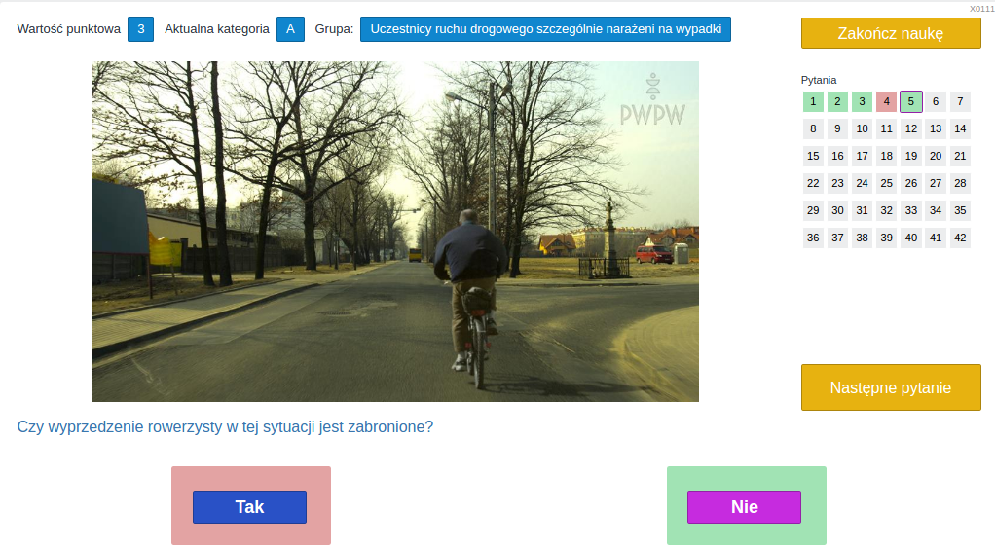995x550 pixels.
Task: Jump to question 30
Action: (837, 210)
